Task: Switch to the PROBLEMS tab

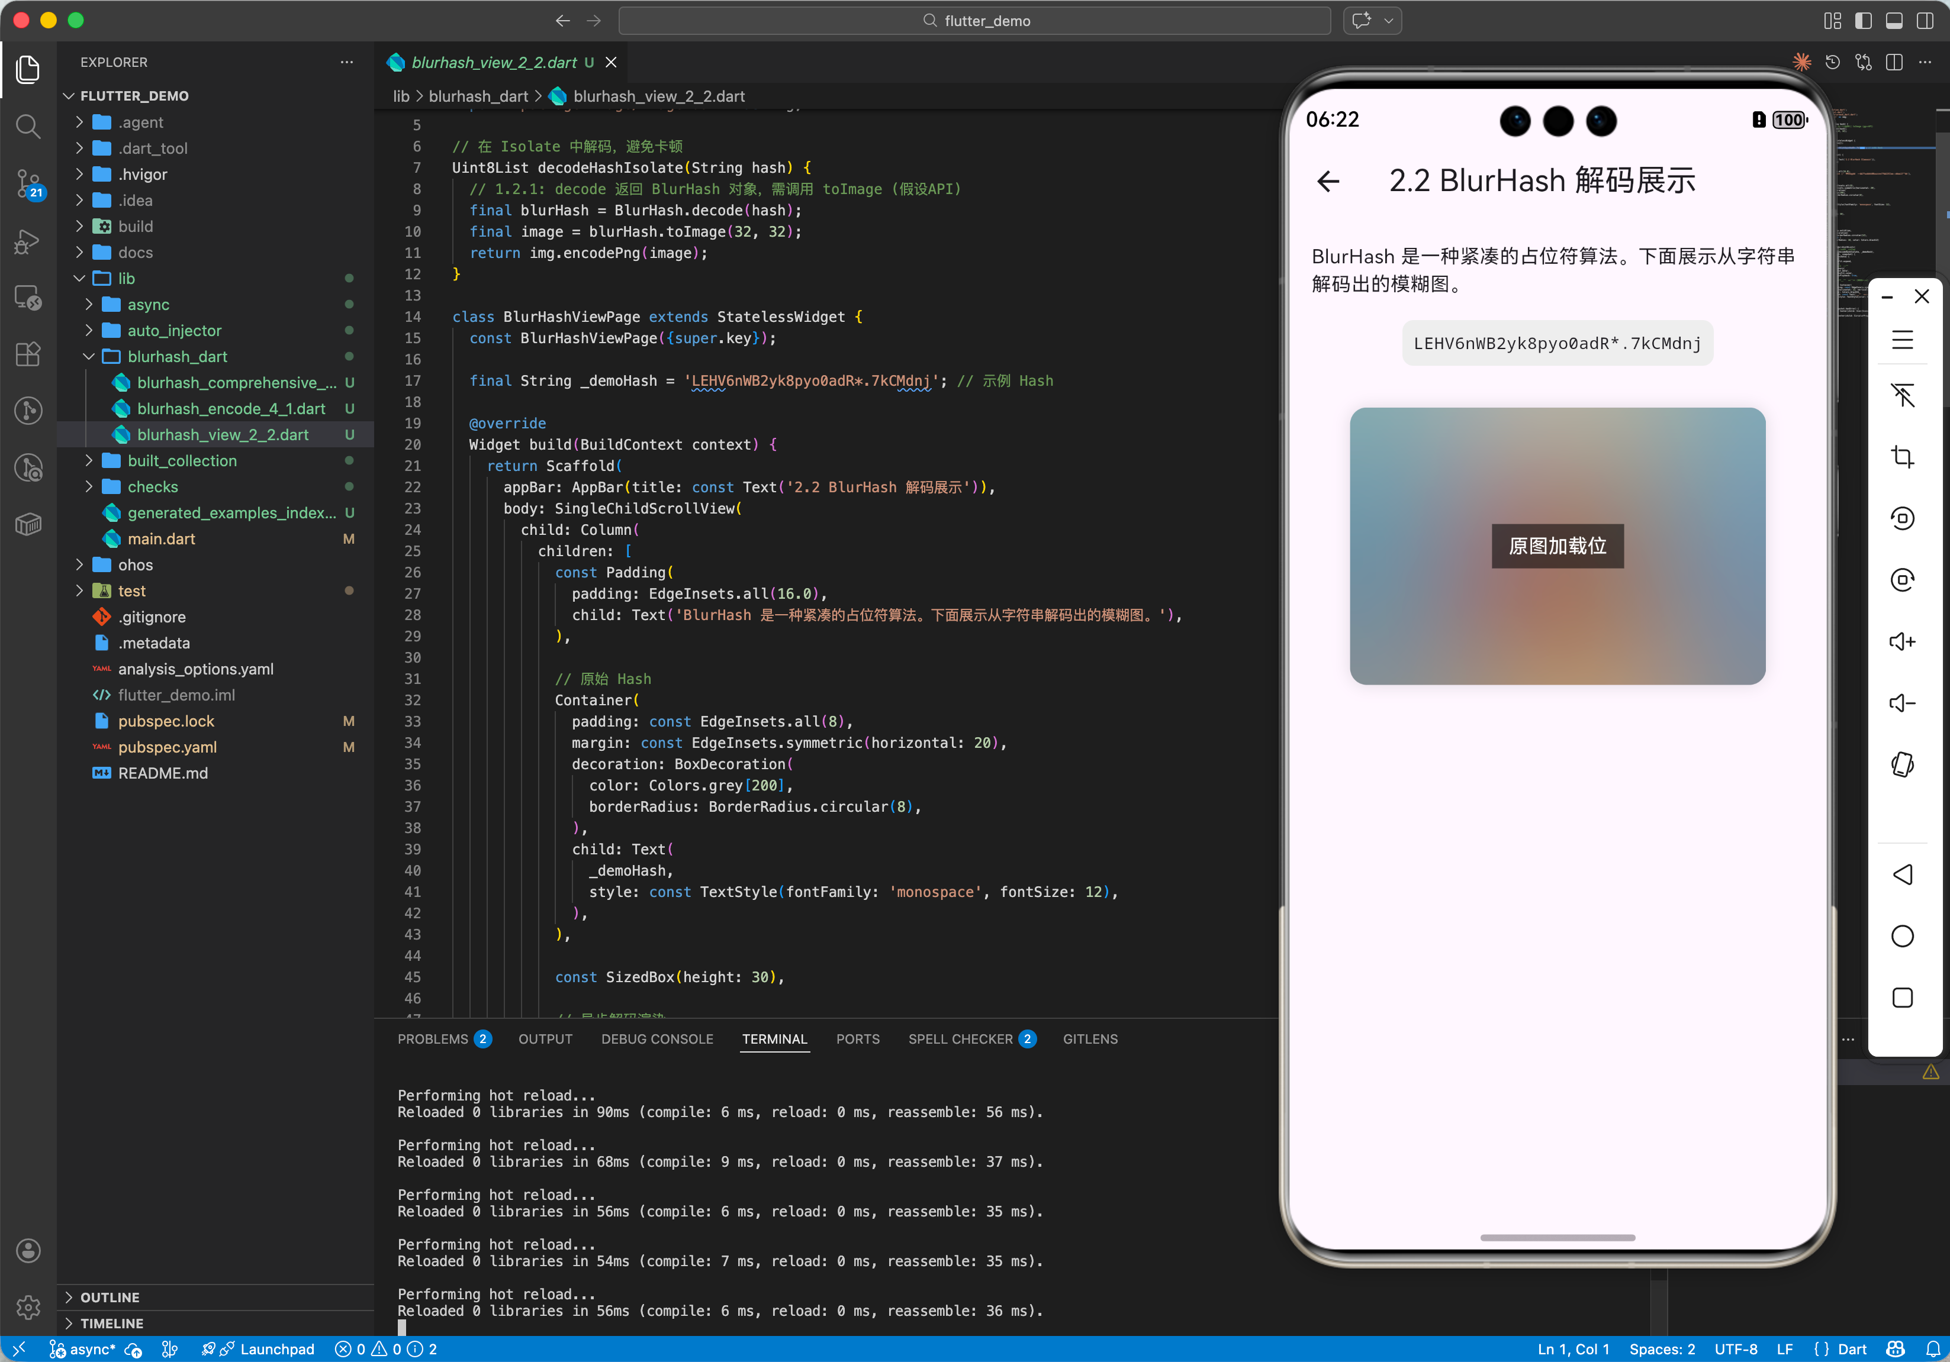Action: [432, 1039]
